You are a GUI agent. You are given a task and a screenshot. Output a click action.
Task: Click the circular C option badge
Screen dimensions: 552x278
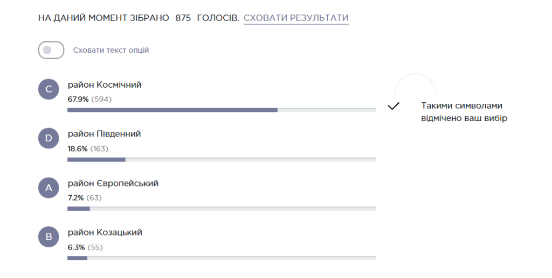click(x=49, y=89)
